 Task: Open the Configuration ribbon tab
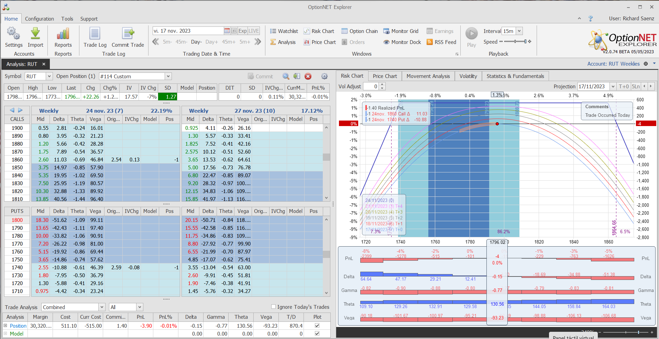[40, 19]
